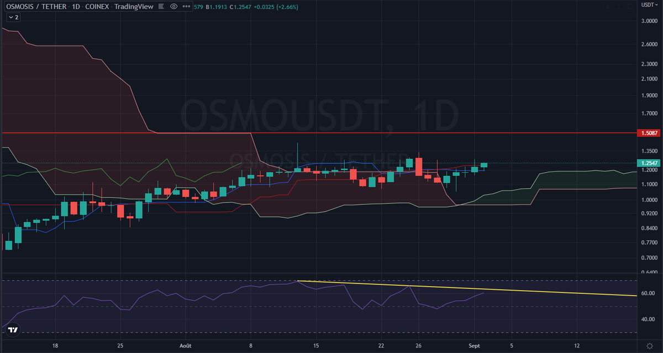Screen dimensions: 663x353
Task: Click the 60.00 RSI scale label
Action: pos(648,293)
